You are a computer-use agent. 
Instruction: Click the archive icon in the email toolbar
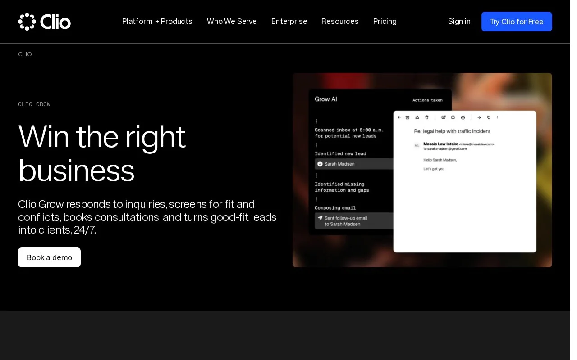click(x=408, y=117)
